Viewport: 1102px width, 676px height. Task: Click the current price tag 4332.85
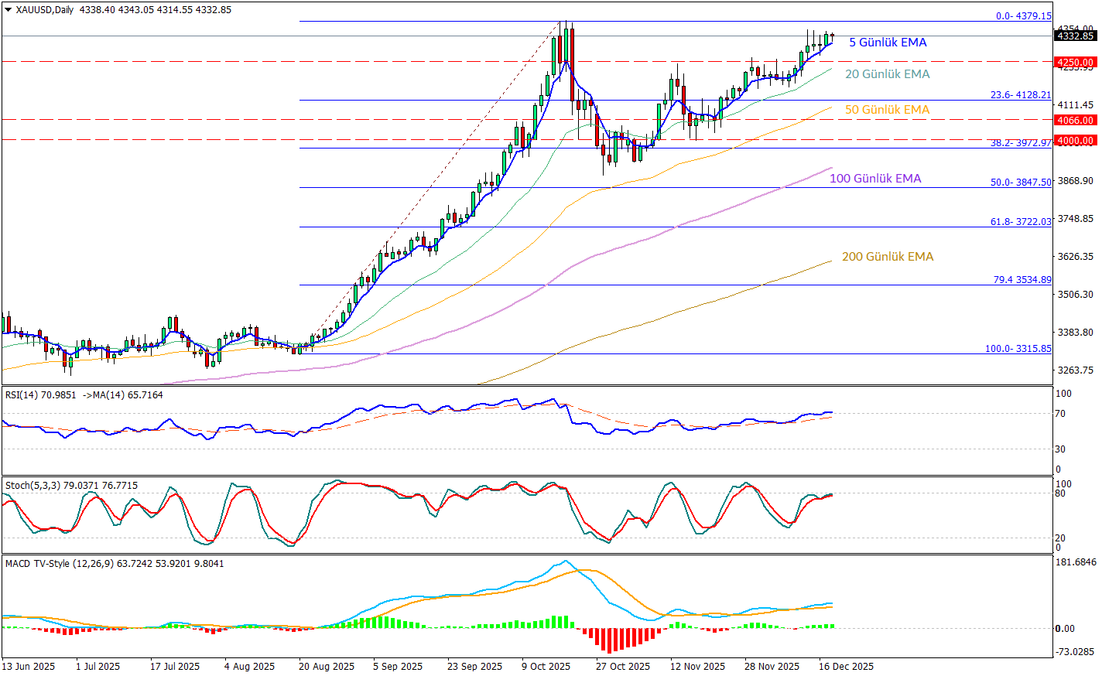[x=1075, y=36]
